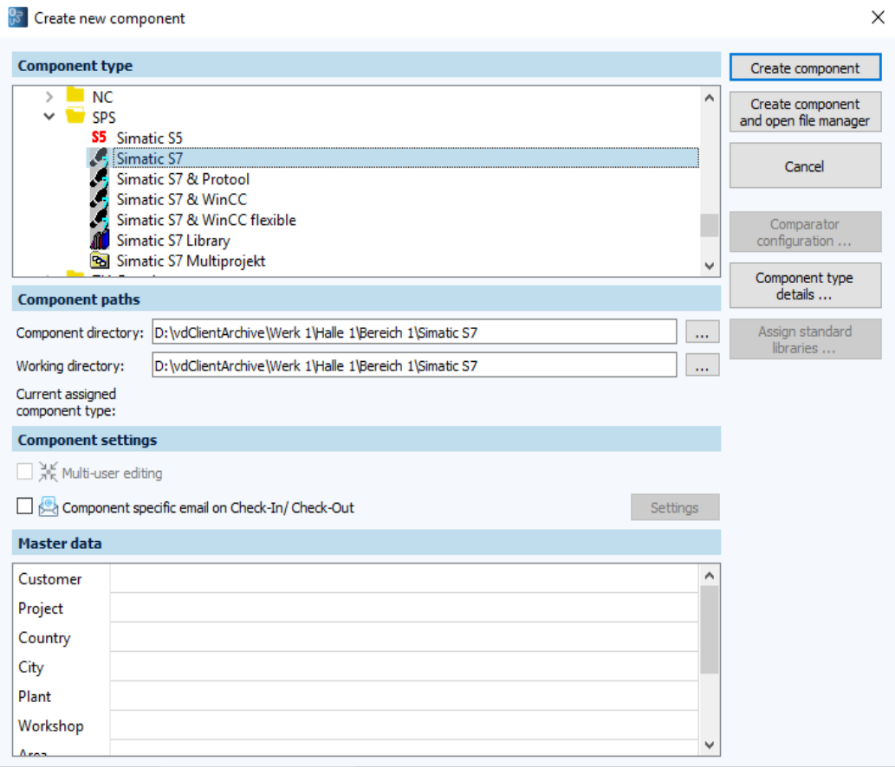Click the Simatic S7 Library icon
The width and height of the screenshot is (895, 767).
[100, 241]
